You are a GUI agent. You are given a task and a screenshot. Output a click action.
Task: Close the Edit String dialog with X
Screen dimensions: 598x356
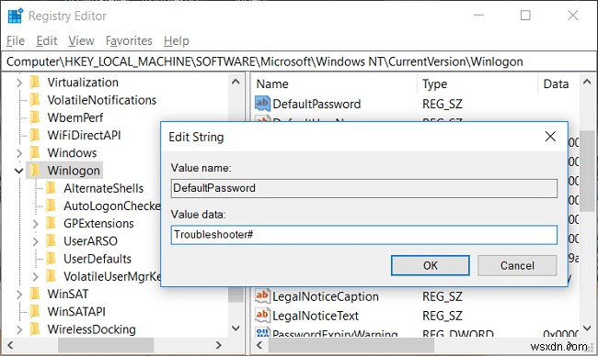click(550, 137)
